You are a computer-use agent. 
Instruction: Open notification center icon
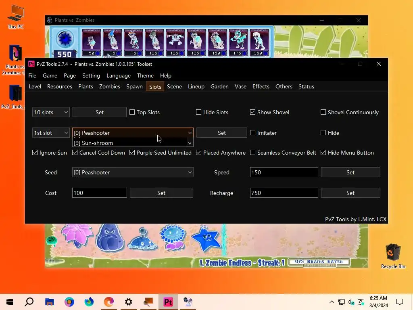pos(400,302)
